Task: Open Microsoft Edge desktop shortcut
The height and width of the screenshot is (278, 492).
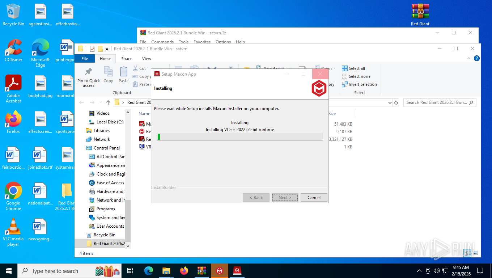Action: [x=40, y=53]
